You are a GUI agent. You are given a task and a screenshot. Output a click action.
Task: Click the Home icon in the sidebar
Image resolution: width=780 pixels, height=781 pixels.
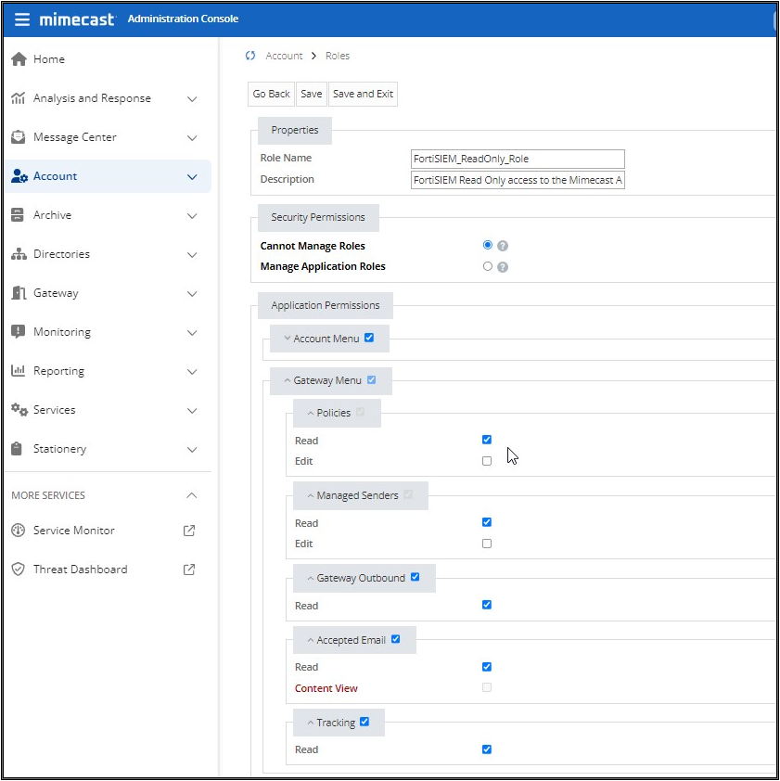(20, 58)
